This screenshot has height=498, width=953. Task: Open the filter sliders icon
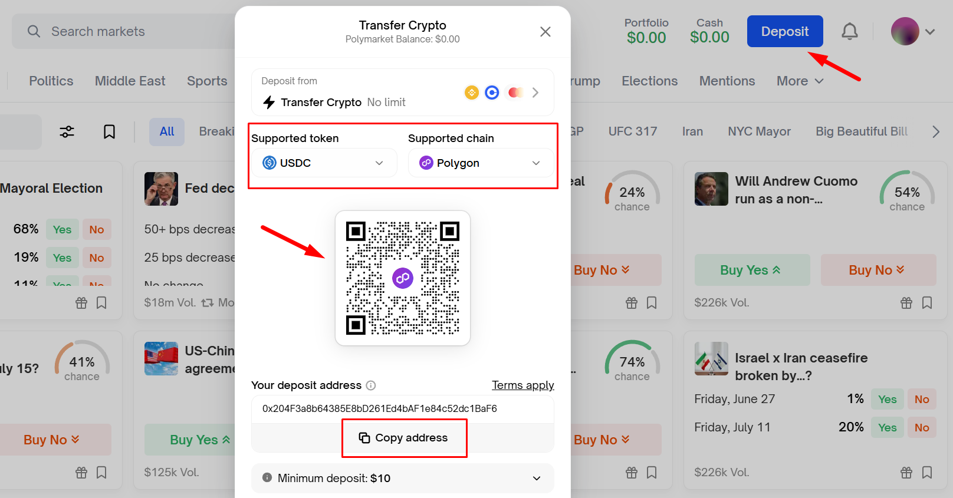coord(67,131)
